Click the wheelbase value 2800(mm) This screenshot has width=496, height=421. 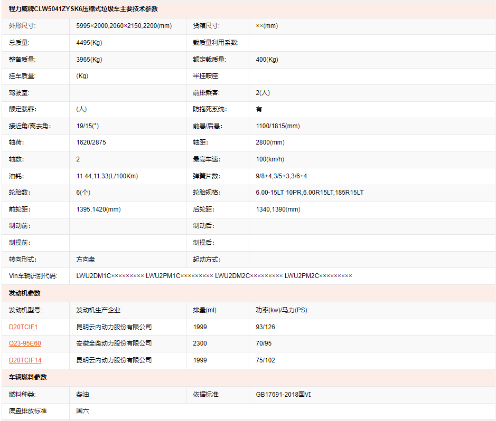[x=270, y=142]
